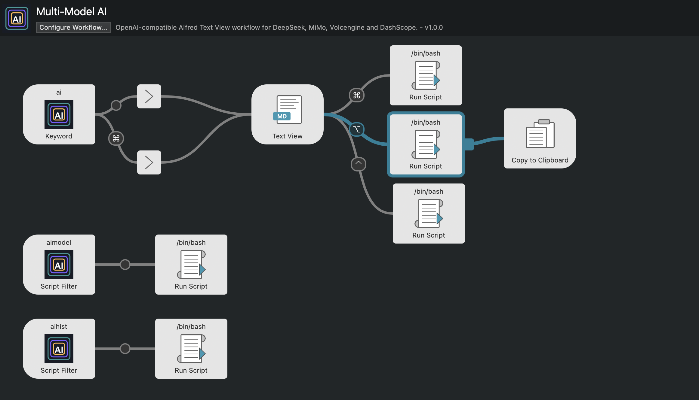Select the top Run Script node beside Text View

pyautogui.click(x=426, y=75)
